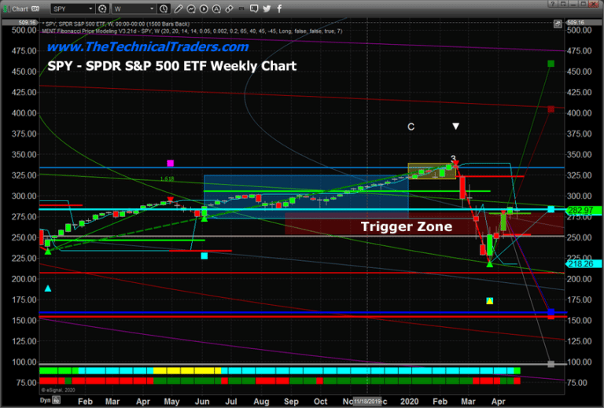The width and height of the screenshot is (604, 408).
Task: Click the scale lock icon near 509.16
Action: click(x=558, y=24)
